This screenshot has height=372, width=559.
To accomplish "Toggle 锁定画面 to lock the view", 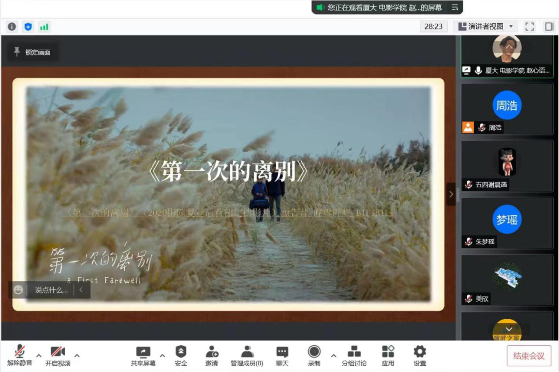I will pyautogui.click(x=33, y=52).
